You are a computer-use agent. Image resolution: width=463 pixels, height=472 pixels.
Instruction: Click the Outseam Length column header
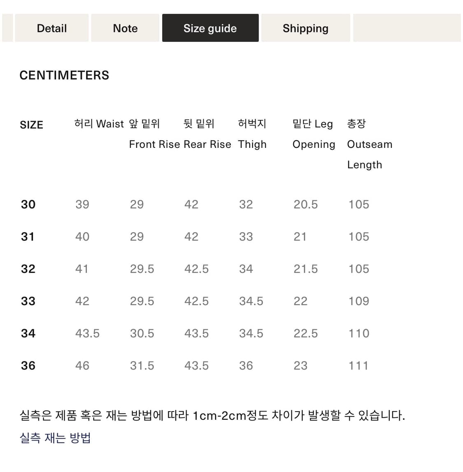(x=370, y=144)
